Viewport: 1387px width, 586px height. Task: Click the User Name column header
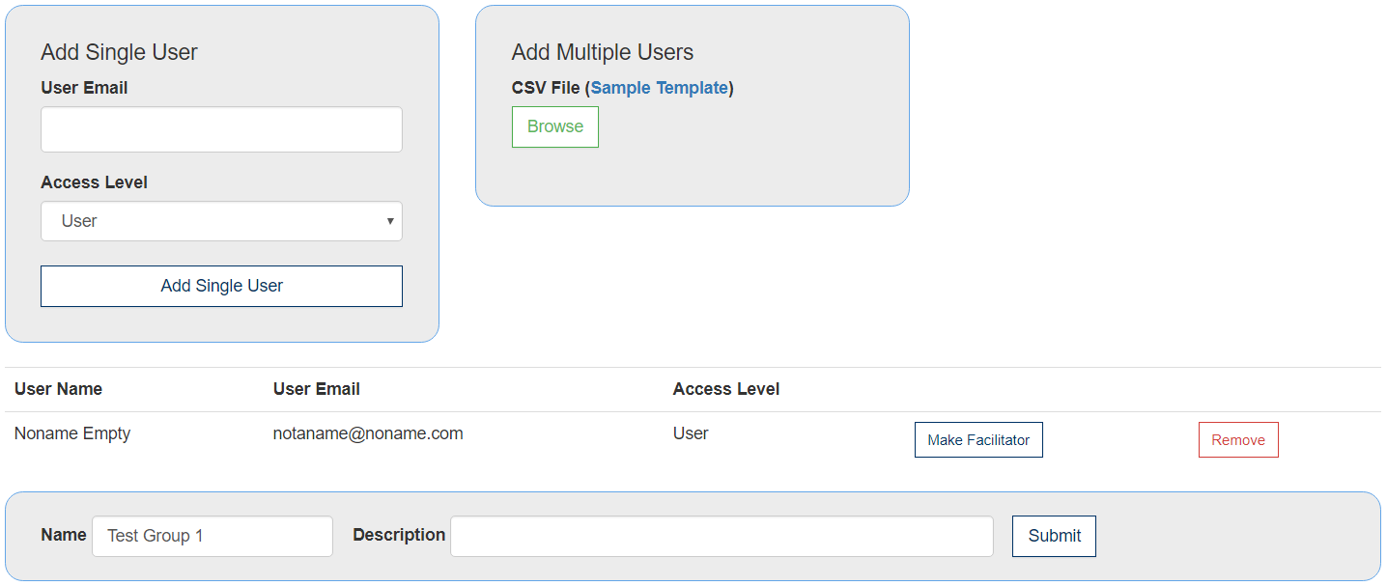click(x=58, y=389)
